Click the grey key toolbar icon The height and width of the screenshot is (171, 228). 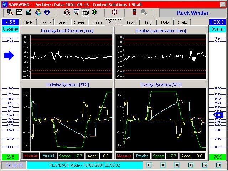(144, 12)
